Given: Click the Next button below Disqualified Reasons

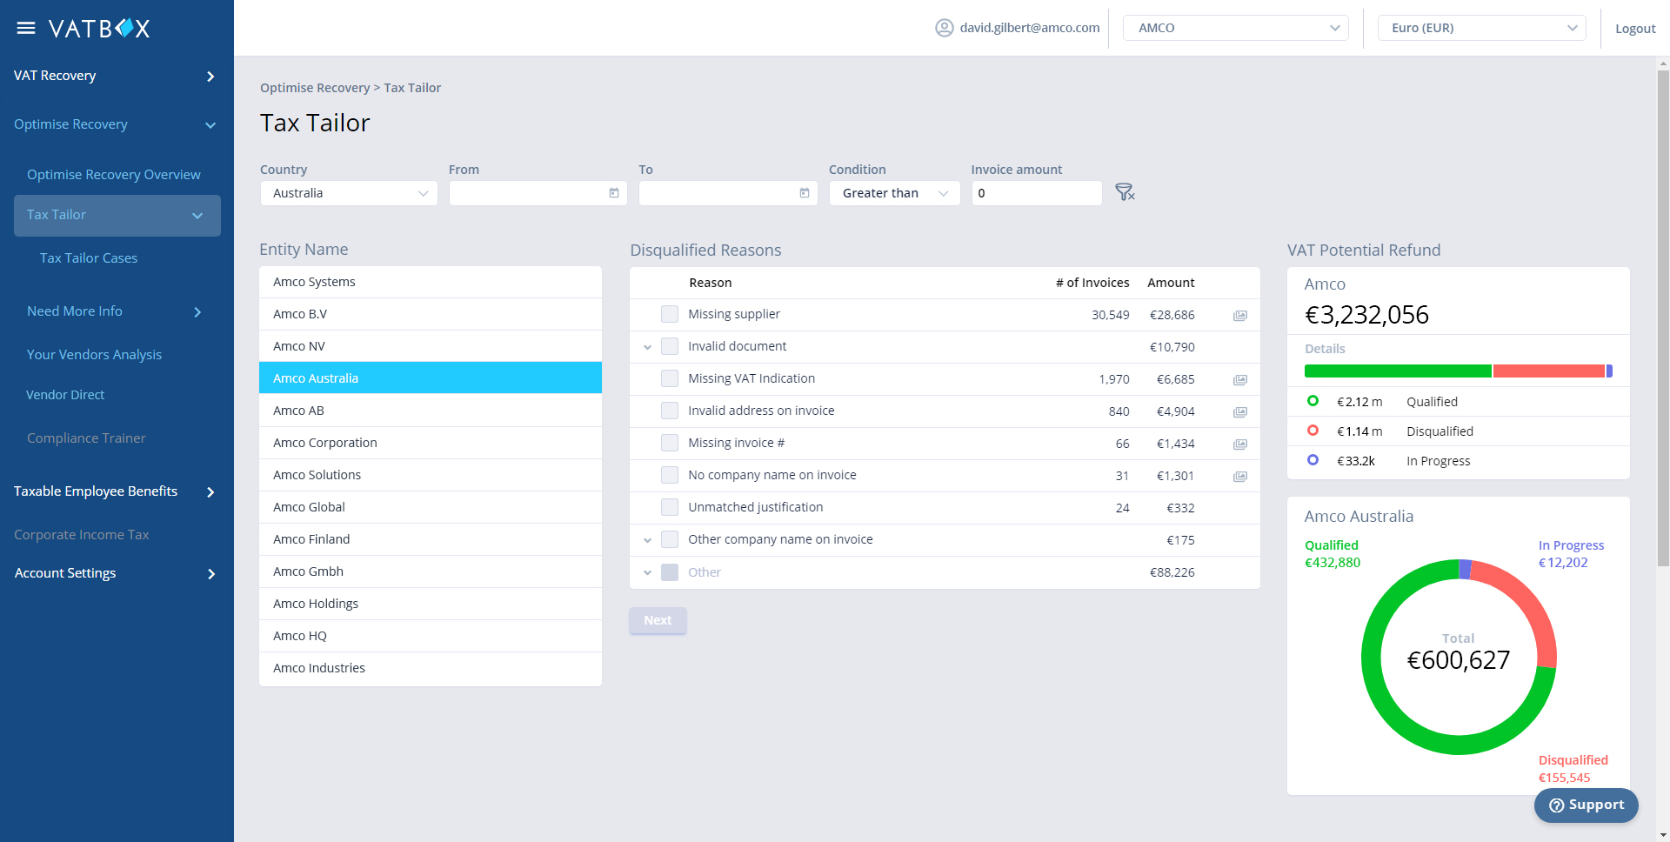Looking at the screenshot, I should tap(658, 620).
